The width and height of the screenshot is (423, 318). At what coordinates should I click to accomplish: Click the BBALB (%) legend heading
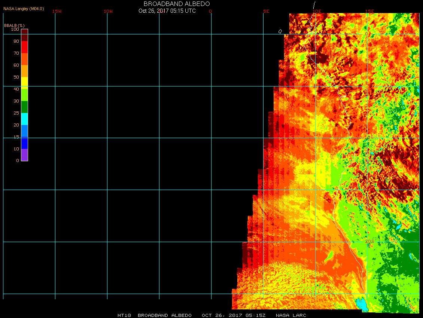[14, 25]
